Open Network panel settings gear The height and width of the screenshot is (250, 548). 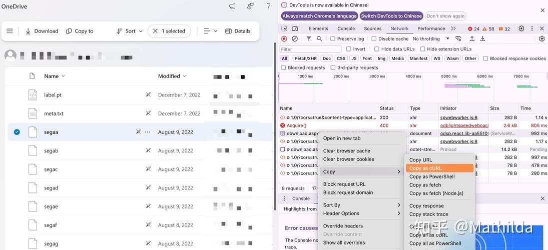[x=542, y=39]
